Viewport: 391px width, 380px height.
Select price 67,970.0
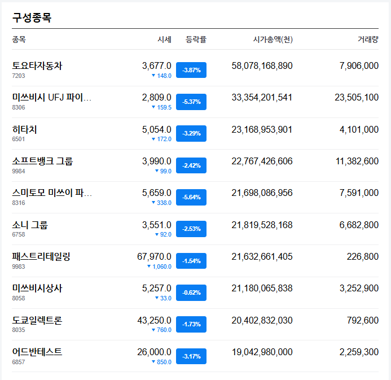point(154,257)
